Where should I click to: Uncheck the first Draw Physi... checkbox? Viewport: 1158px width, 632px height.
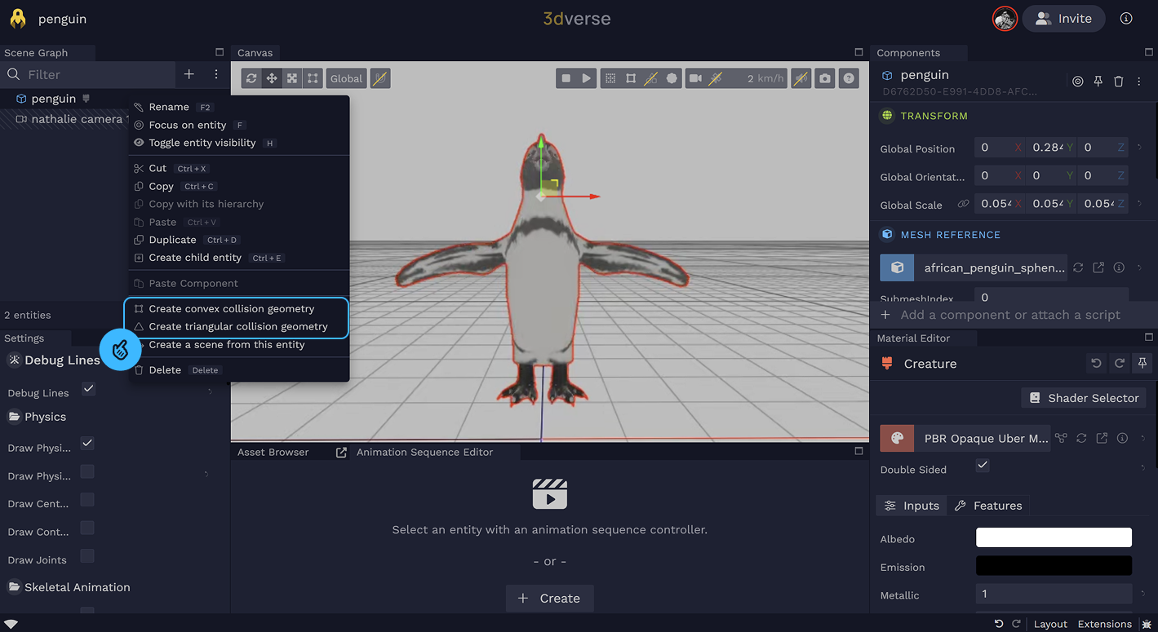(x=87, y=444)
